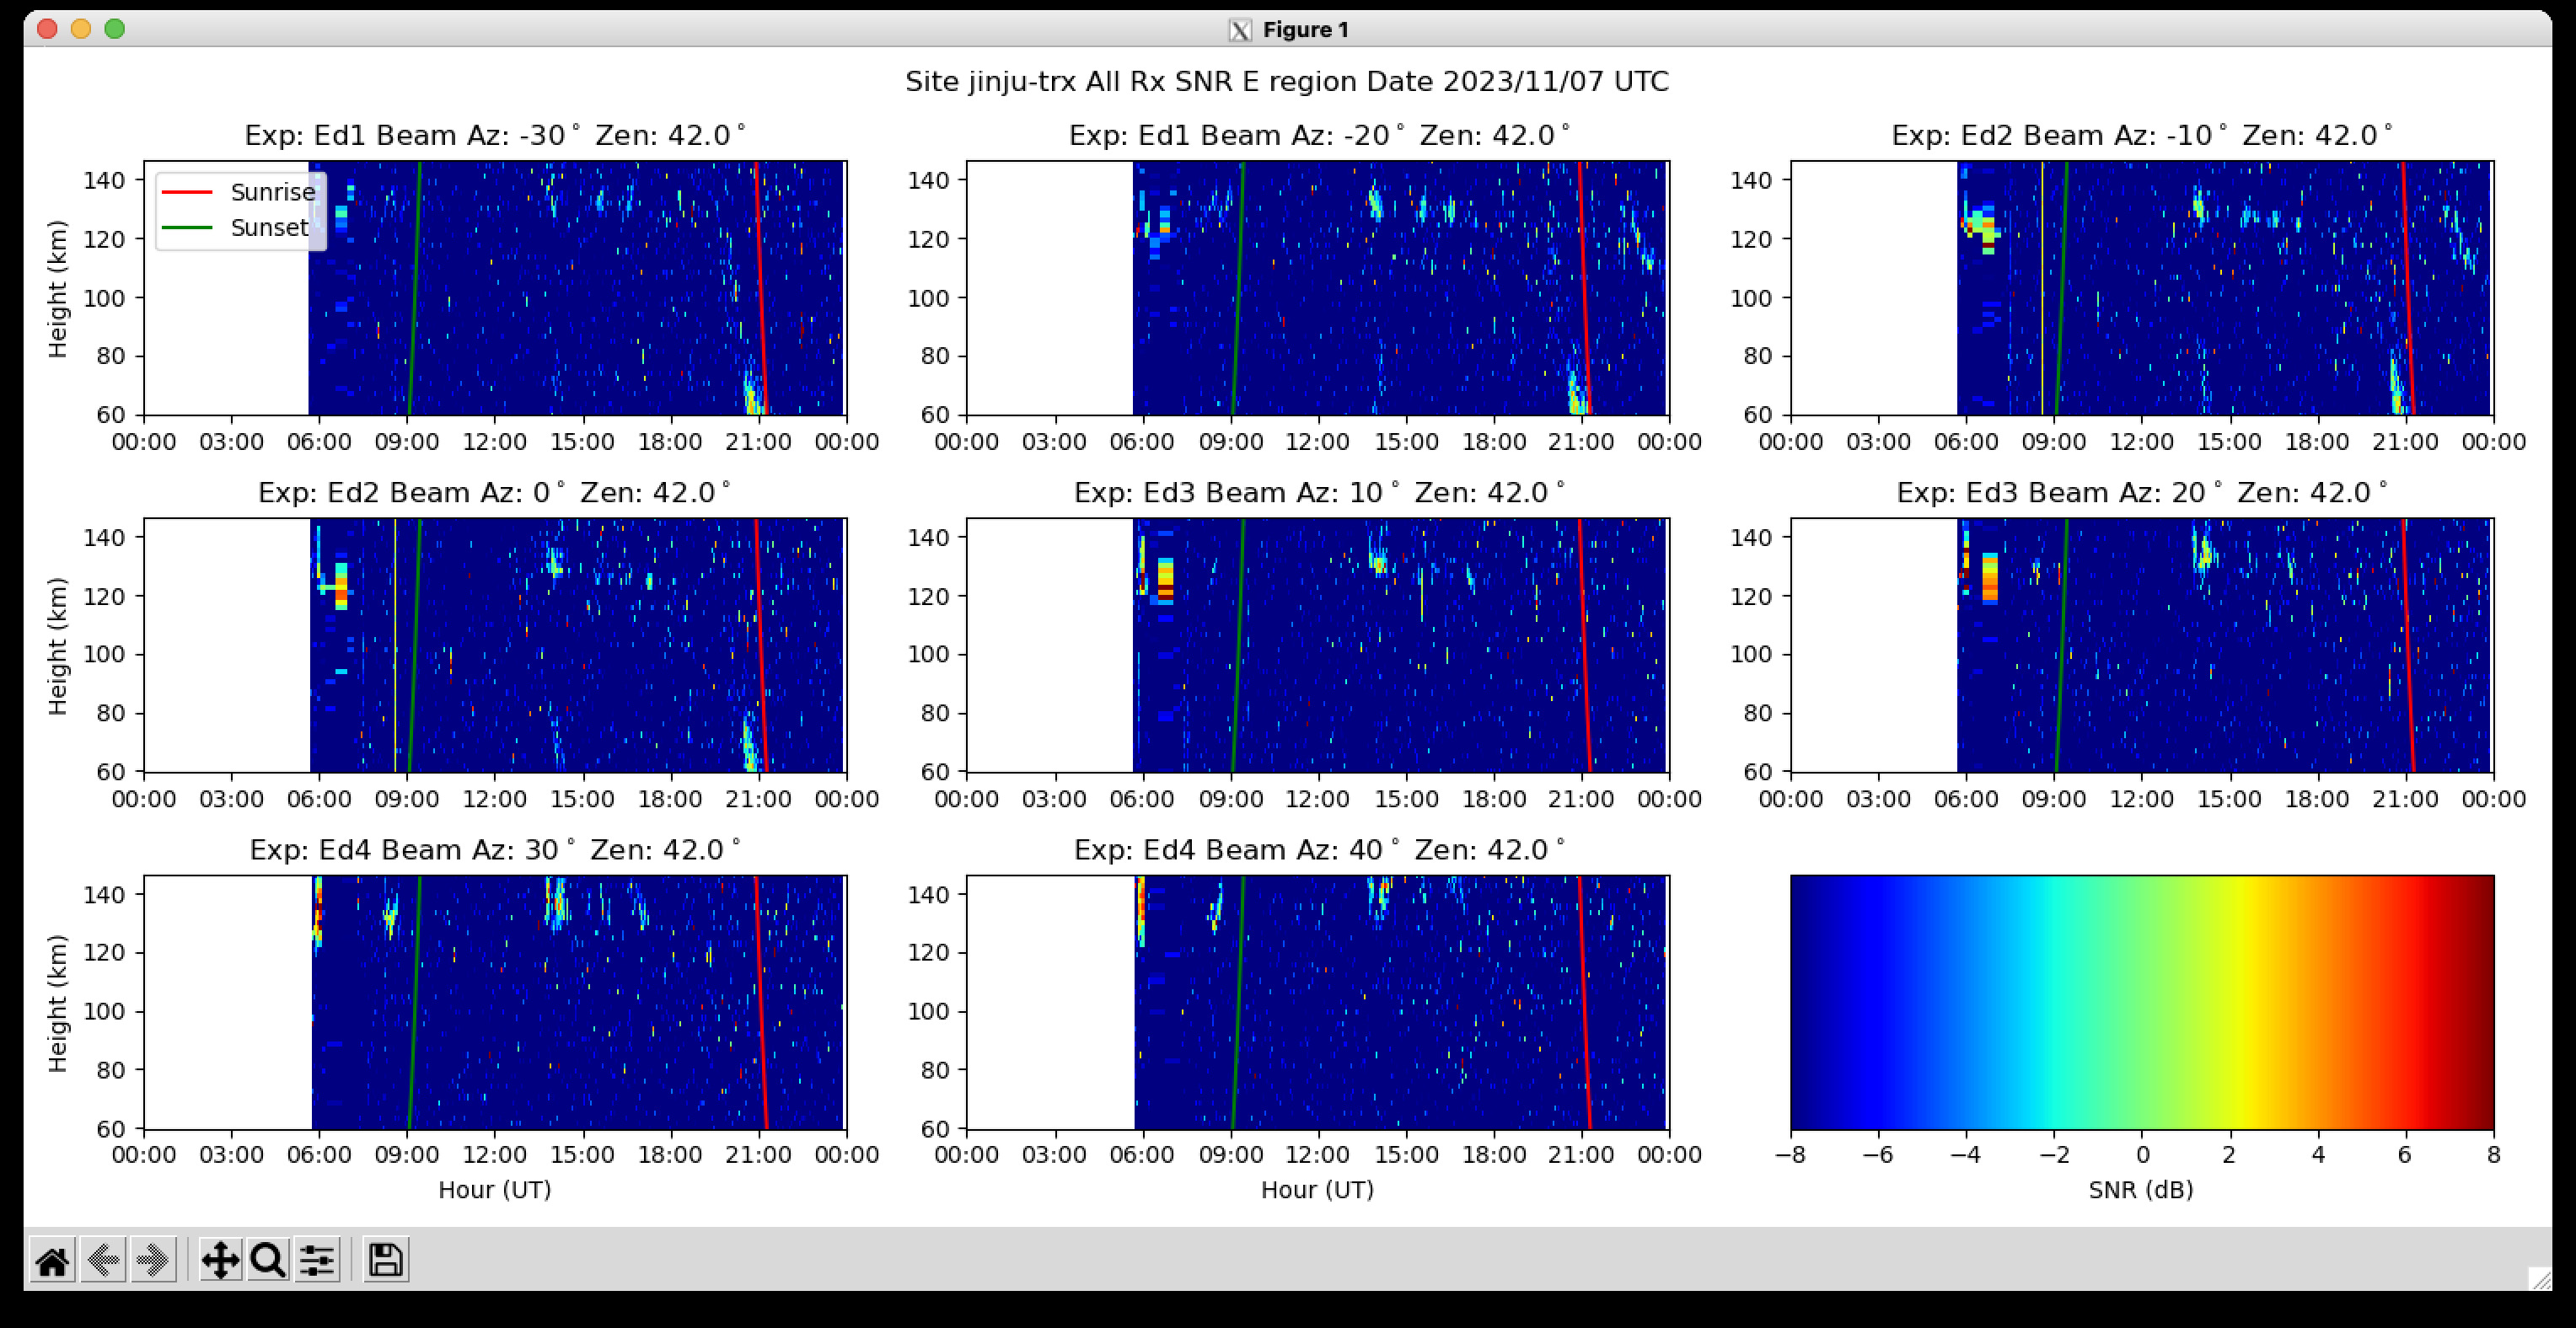The width and height of the screenshot is (2576, 1328).
Task: Click the window resize grip corner
Action: coord(2539,1279)
